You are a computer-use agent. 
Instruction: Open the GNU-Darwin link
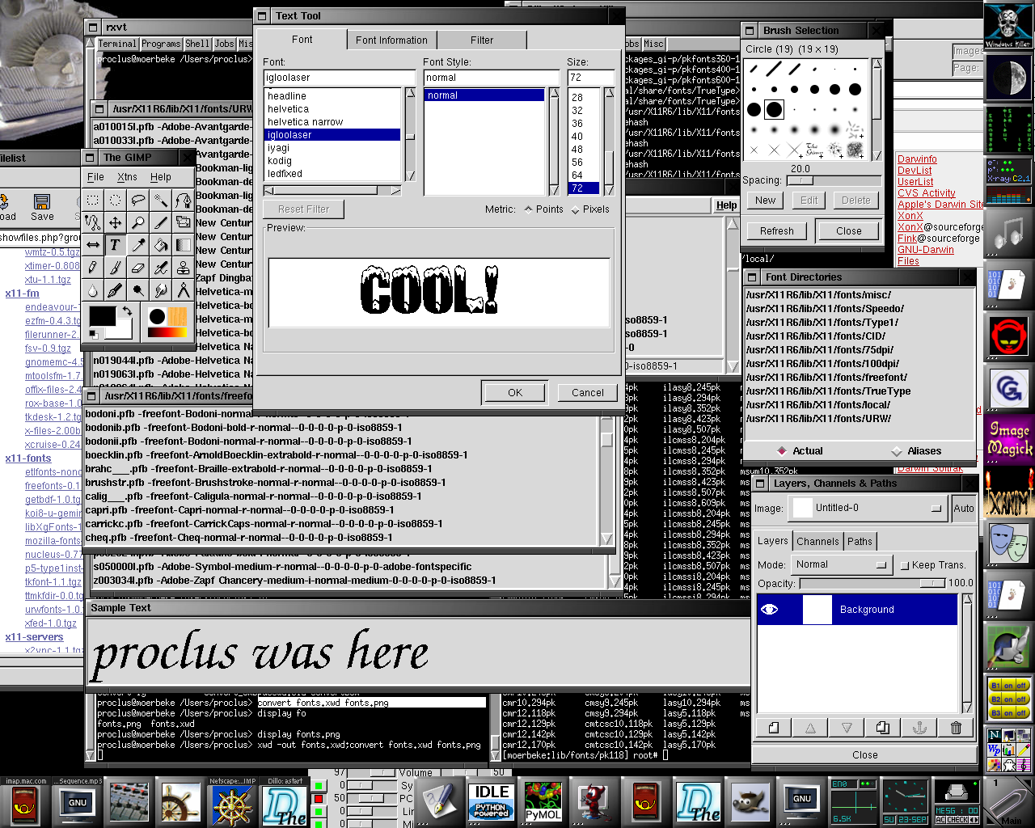click(926, 250)
